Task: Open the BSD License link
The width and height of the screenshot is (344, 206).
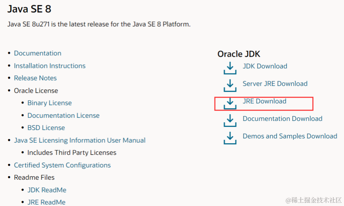Action: click(x=46, y=128)
